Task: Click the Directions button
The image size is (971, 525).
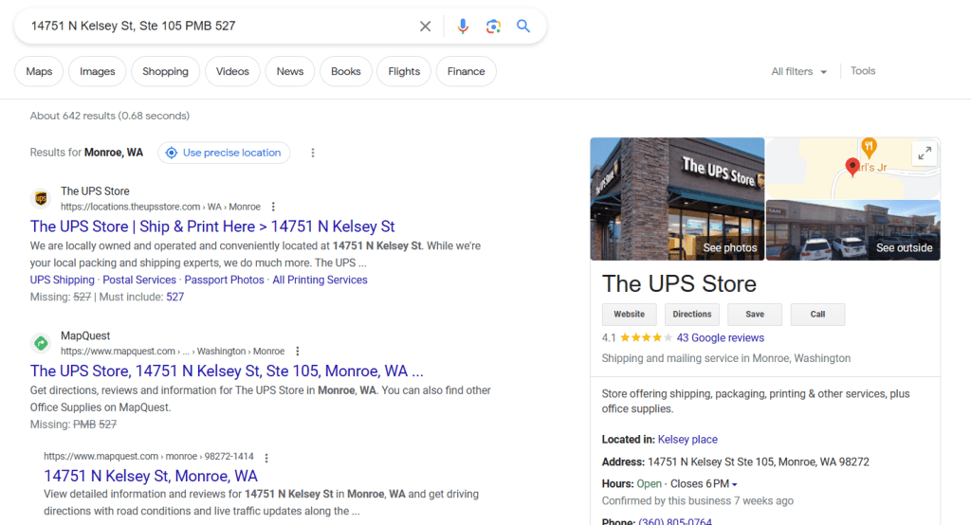Action: [691, 315]
